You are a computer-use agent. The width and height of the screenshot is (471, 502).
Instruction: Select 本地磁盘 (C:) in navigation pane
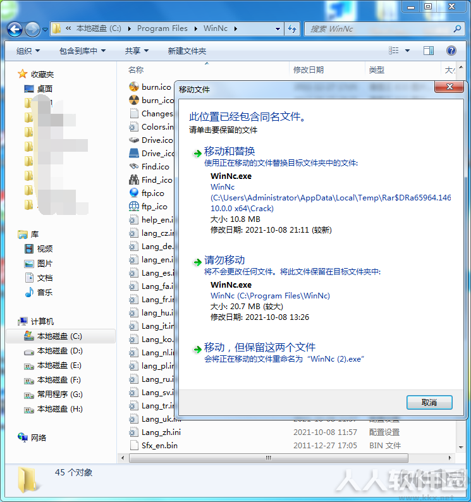pyautogui.click(x=59, y=336)
